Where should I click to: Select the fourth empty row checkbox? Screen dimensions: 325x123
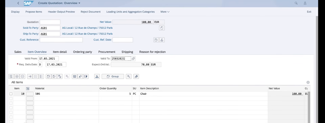point(11,112)
